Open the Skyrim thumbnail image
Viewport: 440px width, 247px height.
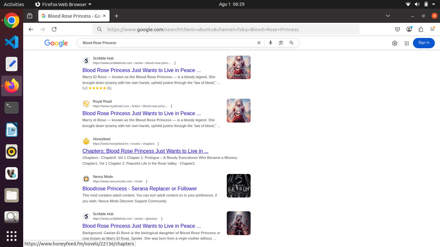click(x=238, y=186)
